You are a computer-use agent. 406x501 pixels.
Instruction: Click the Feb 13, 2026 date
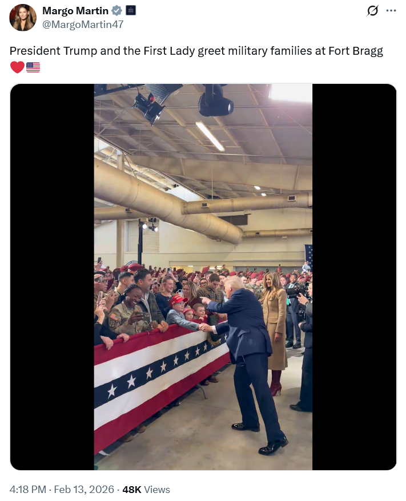click(x=84, y=489)
